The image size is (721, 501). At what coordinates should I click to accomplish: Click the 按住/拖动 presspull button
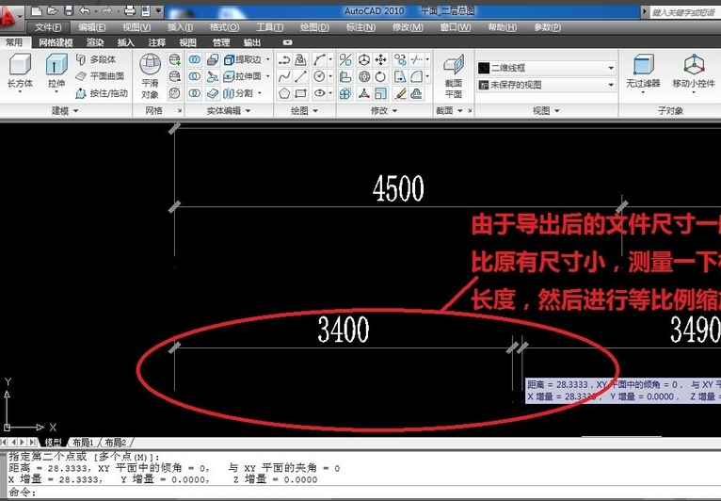101,93
